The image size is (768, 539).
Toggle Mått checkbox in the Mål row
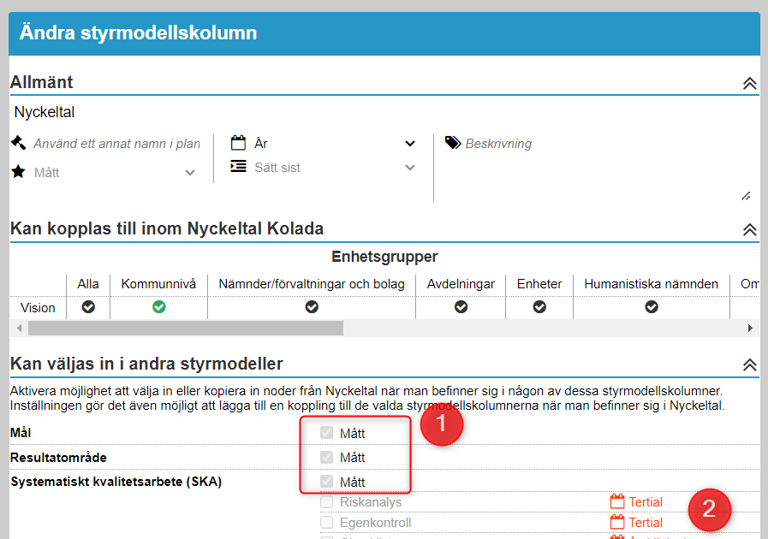[x=326, y=433]
